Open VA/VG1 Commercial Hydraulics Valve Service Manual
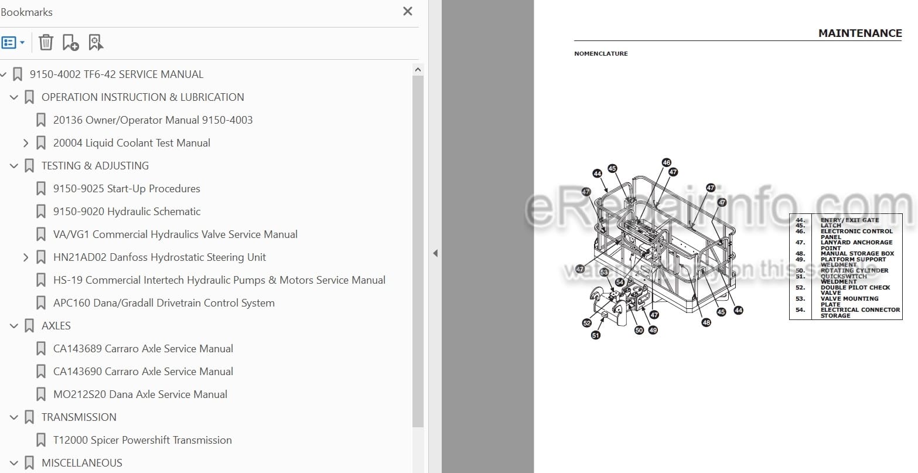This screenshot has width=918, height=473. pos(175,234)
